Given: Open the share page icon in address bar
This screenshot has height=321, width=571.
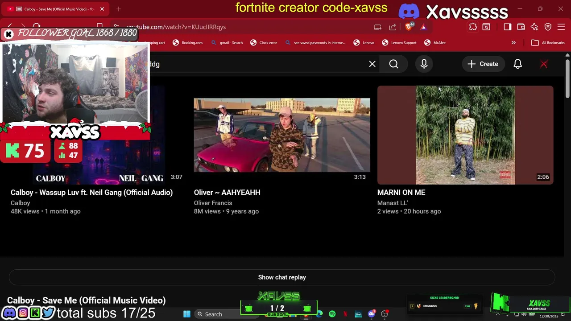Looking at the screenshot, I should pyautogui.click(x=393, y=27).
